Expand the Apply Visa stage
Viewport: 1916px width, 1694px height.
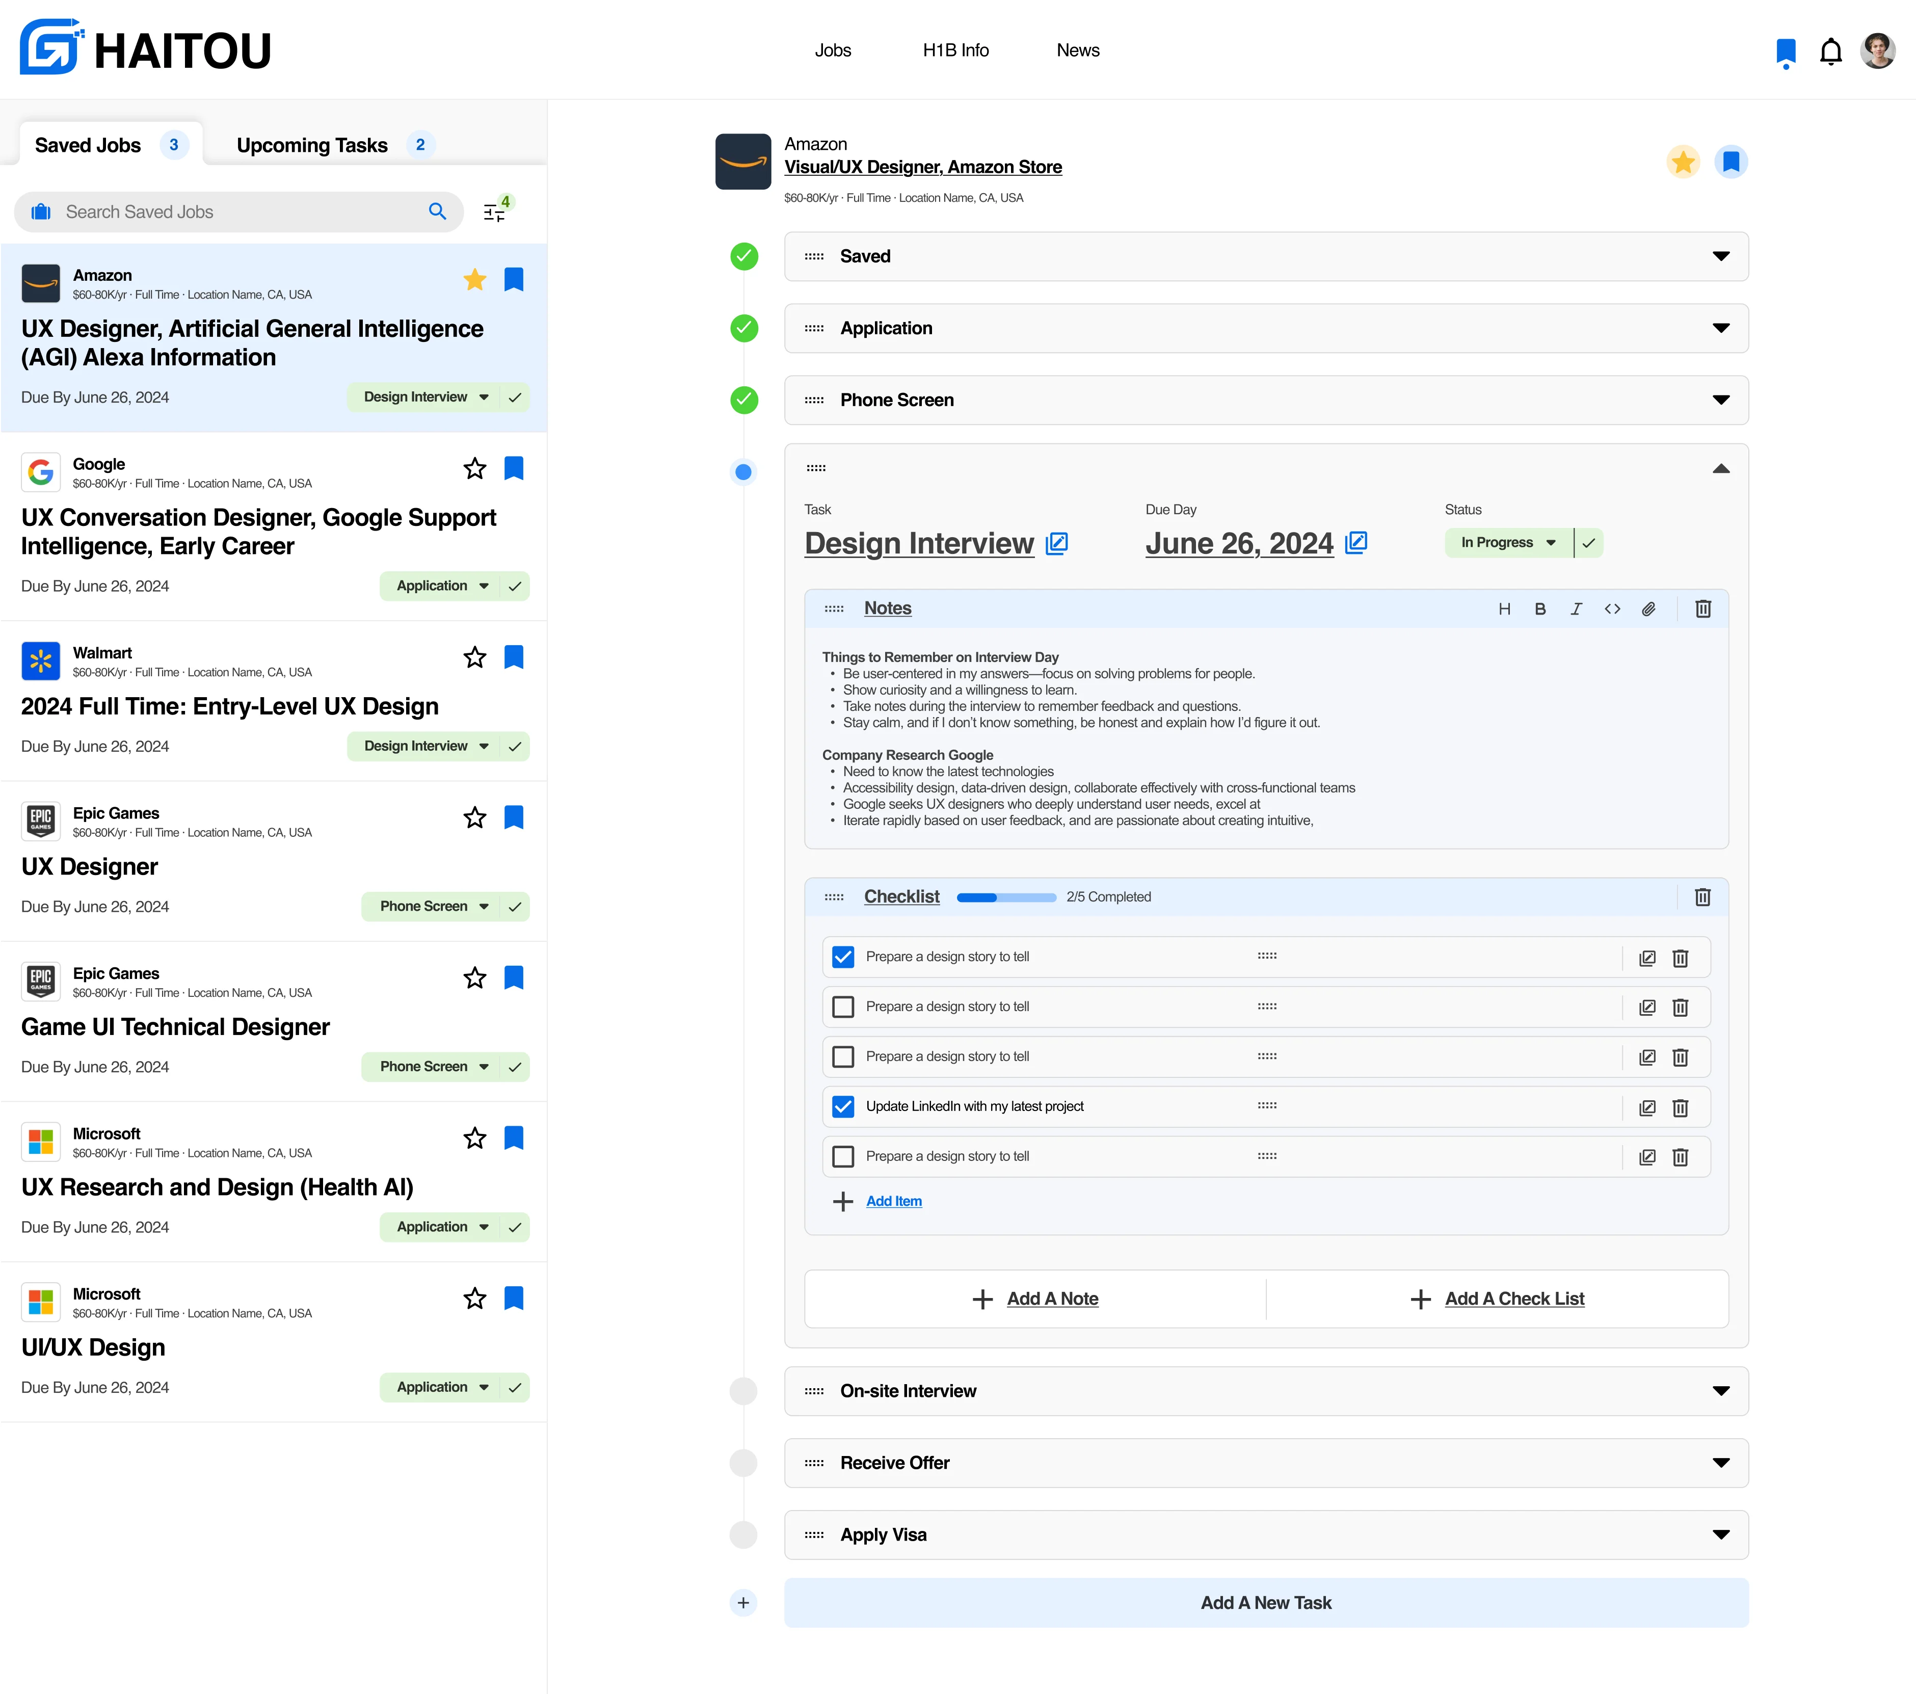point(1721,1536)
